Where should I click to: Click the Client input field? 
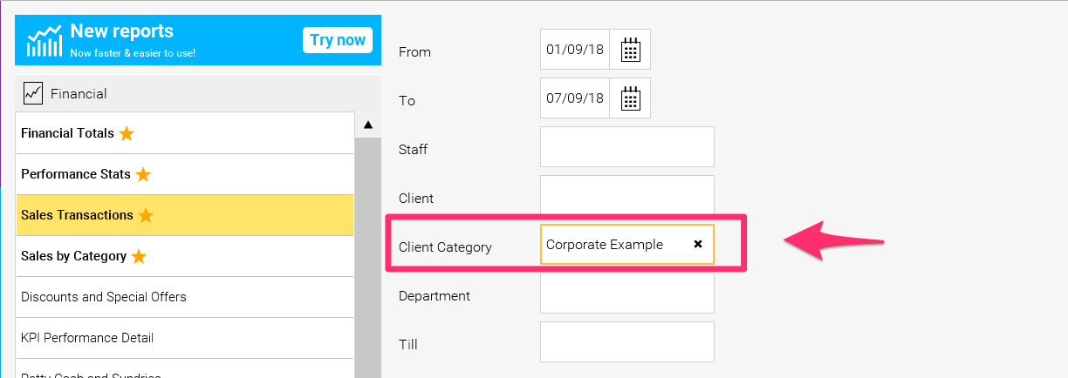pos(627,195)
